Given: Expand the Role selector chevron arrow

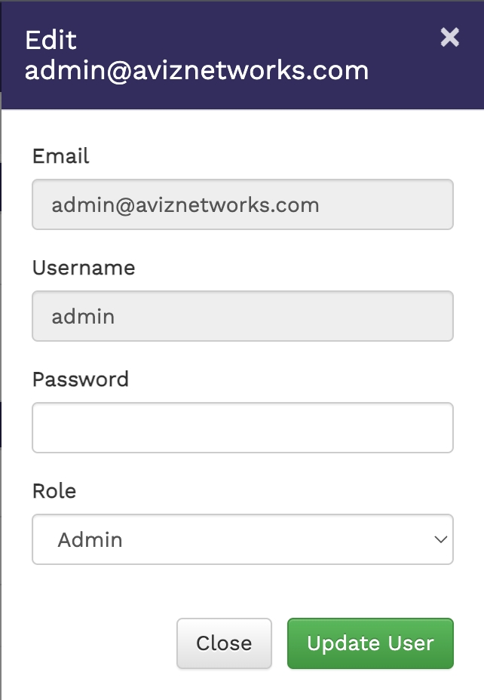Looking at the screenshot, I should pyautogui.click(x=440, y=539).
